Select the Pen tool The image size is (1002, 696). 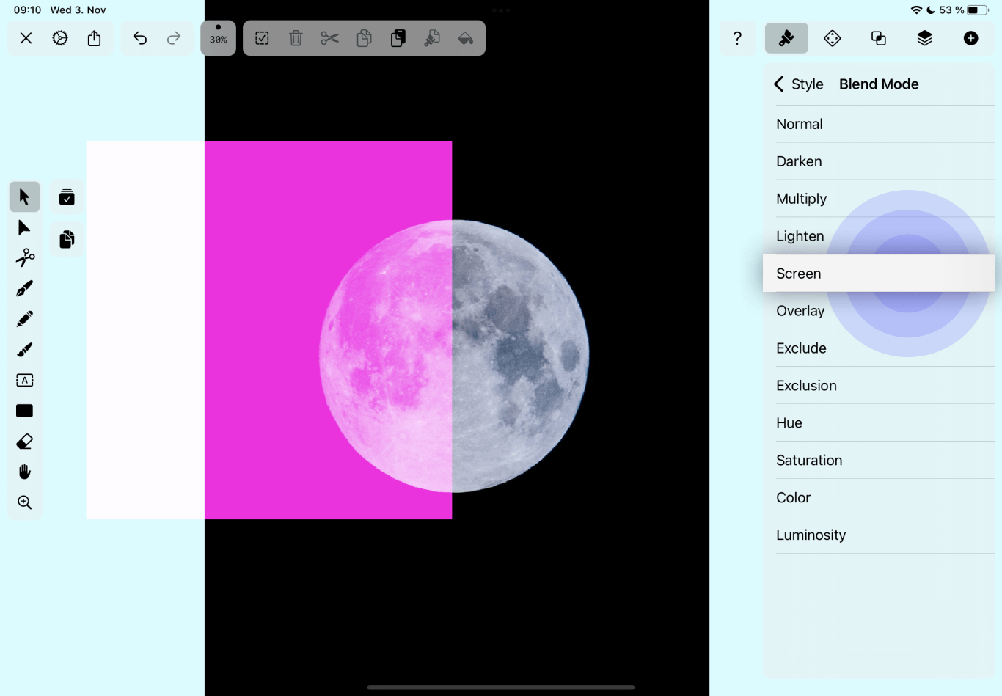(x=24, y=288)
